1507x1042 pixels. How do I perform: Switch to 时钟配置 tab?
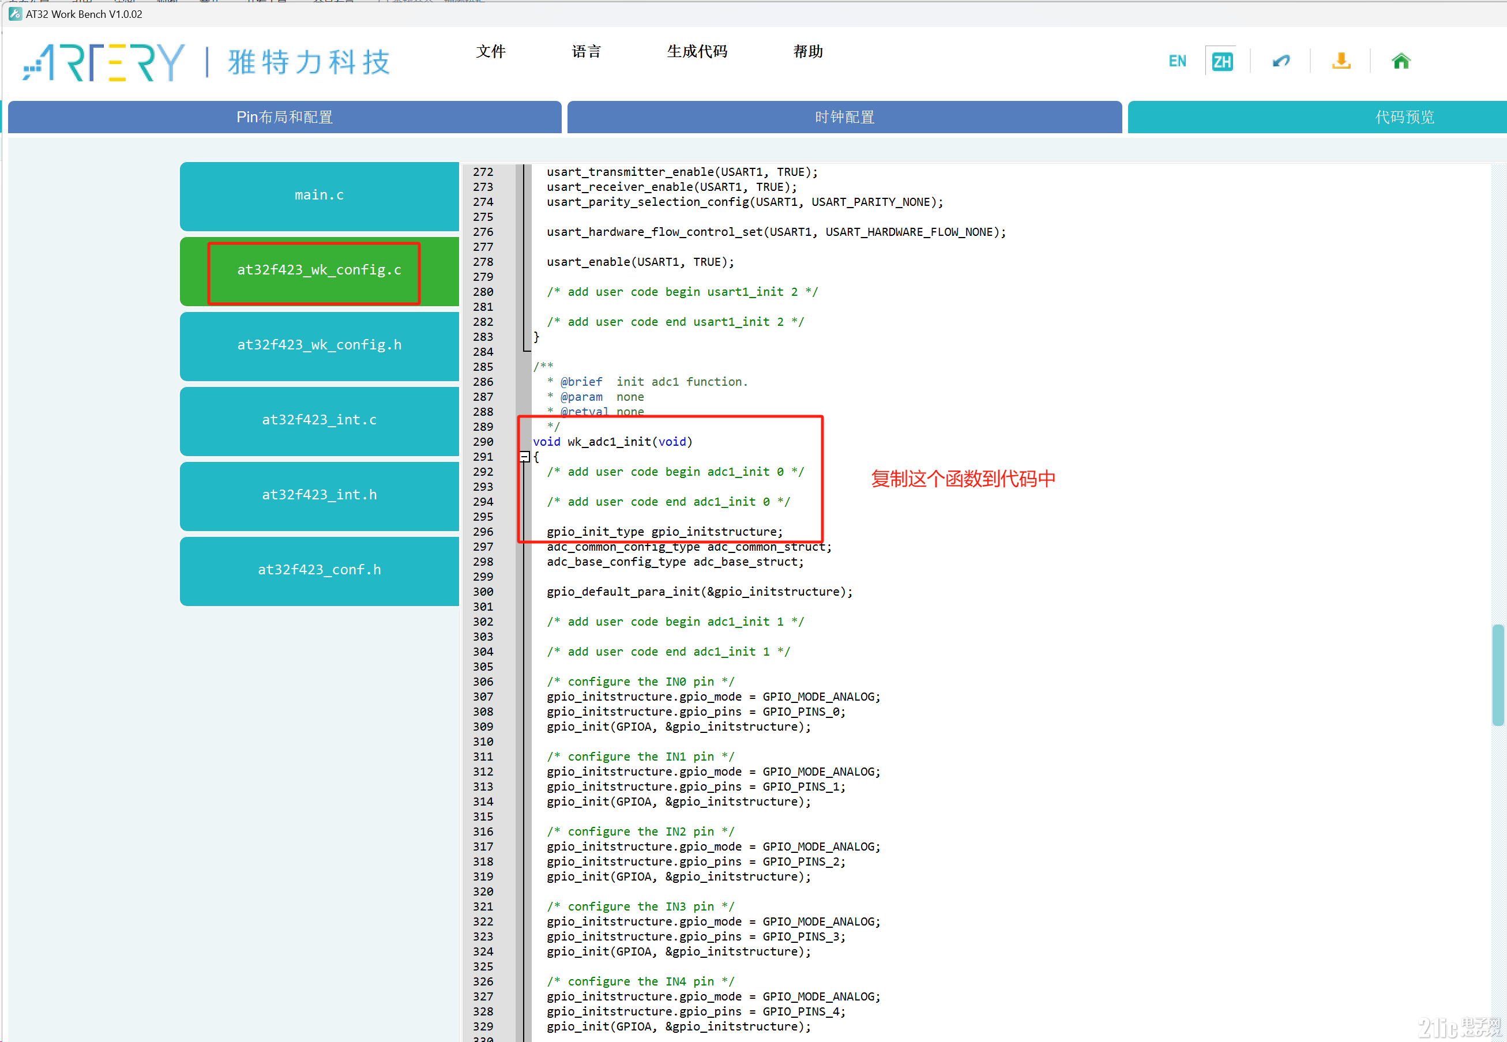point(844,117)
